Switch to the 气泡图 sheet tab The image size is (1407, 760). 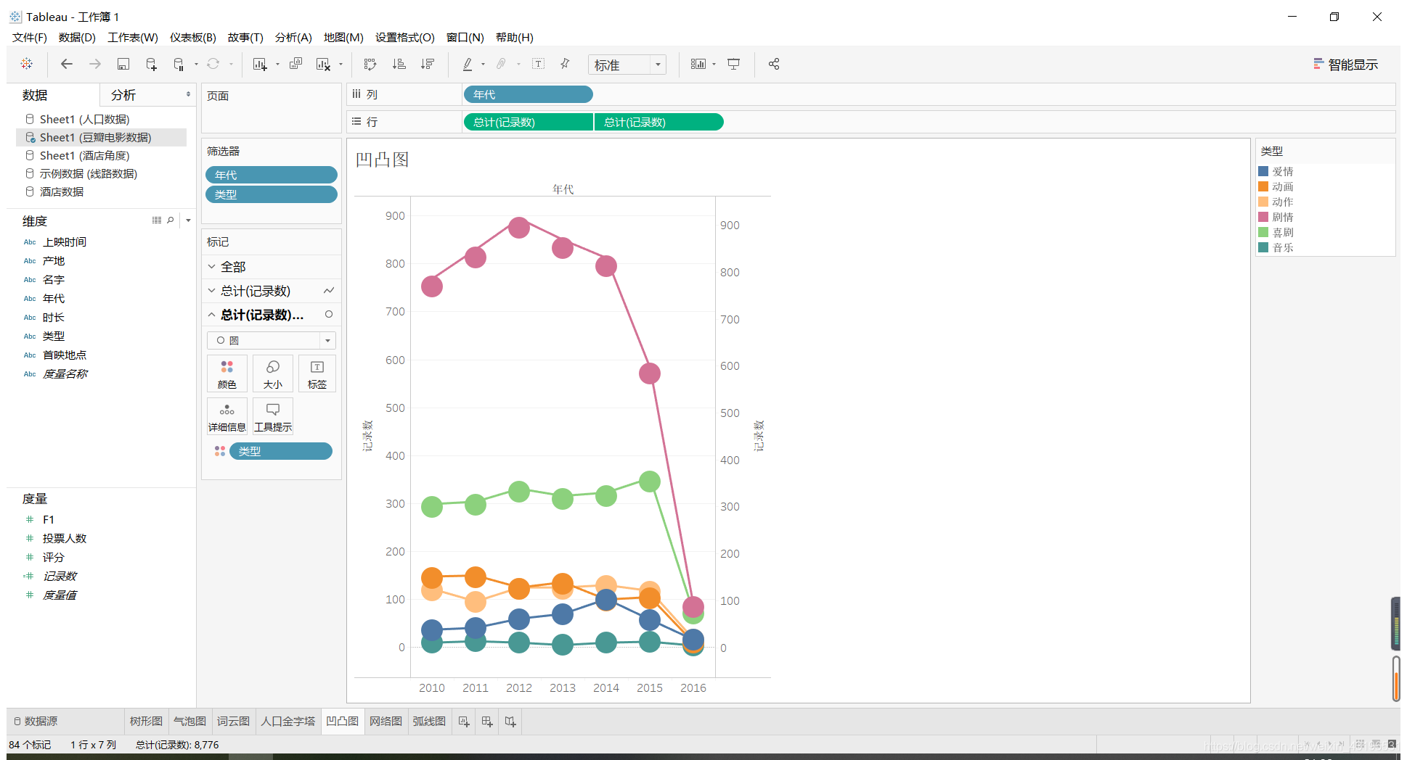[x=189, y=722]
